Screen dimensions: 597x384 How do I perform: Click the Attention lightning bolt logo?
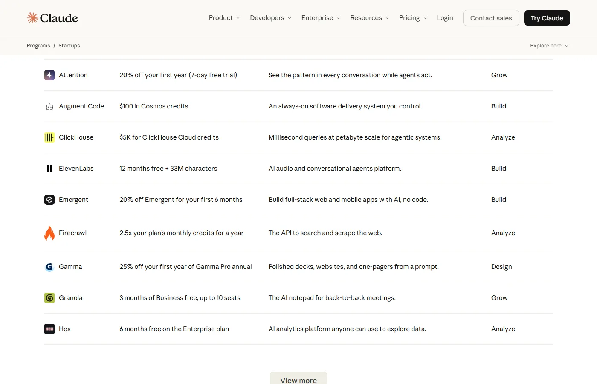click(x=49, y=75)
